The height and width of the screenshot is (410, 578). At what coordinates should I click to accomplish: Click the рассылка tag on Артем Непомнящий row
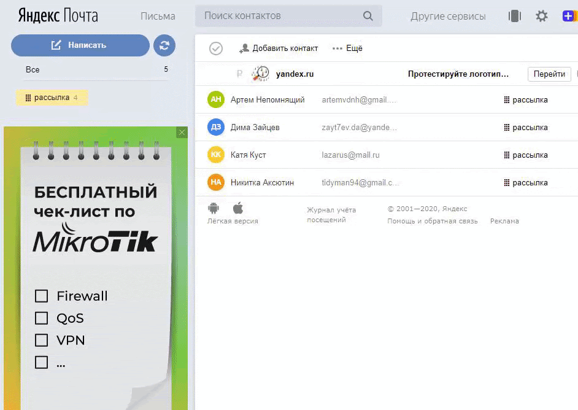(526, 100)
